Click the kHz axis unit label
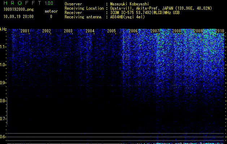The height and width of the screenshot is (144, 227). [x=3, y=29]
